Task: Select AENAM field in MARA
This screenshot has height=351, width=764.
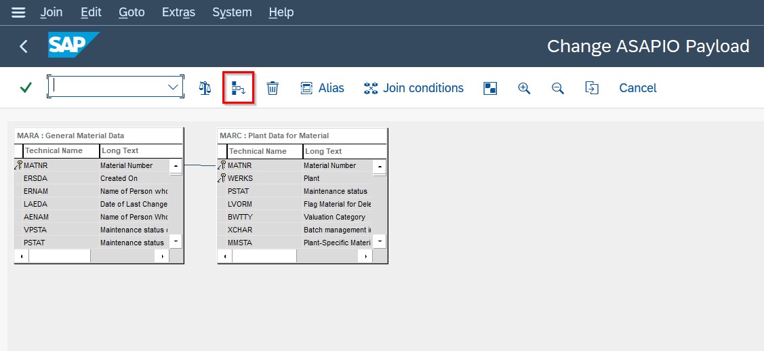Action: click(36, 217)
